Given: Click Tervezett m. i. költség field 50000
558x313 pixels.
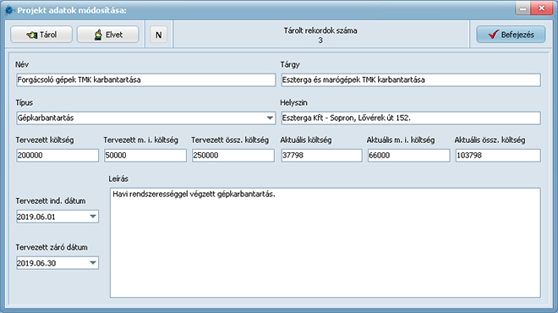Looking at the screenshot, I should [145, 156].
